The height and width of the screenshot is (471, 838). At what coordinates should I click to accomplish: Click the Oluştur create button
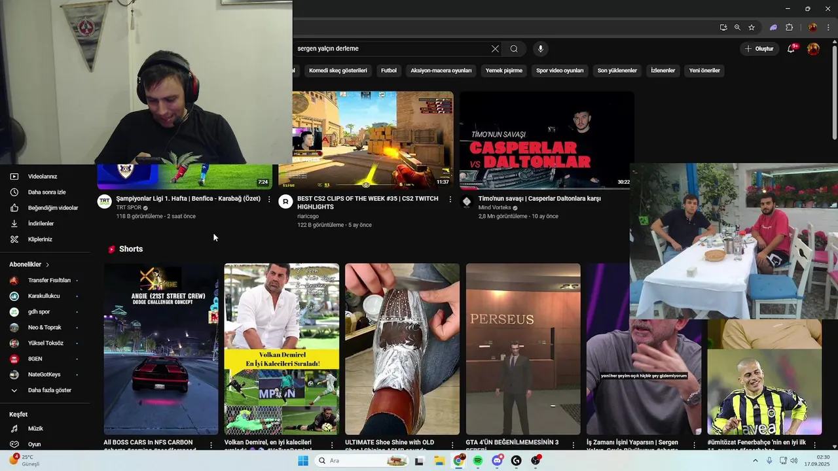coord(759,48)
